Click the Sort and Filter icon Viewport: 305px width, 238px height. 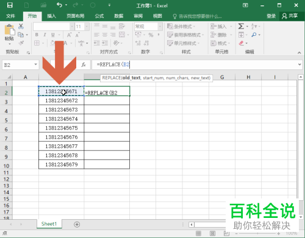pos(254,26)
